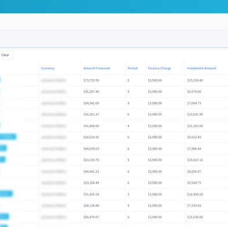Click instalment amount $15,630.00
Image resolution: width=228 pixels, height=227 pixels.
(x=195, y=217)
